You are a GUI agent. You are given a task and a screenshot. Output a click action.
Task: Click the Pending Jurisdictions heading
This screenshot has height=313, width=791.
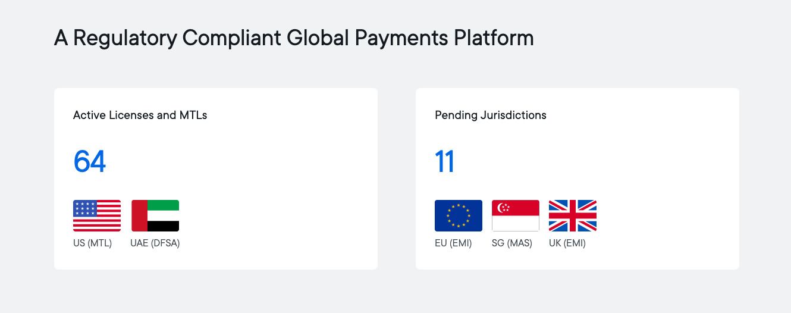tap(491, 115)
